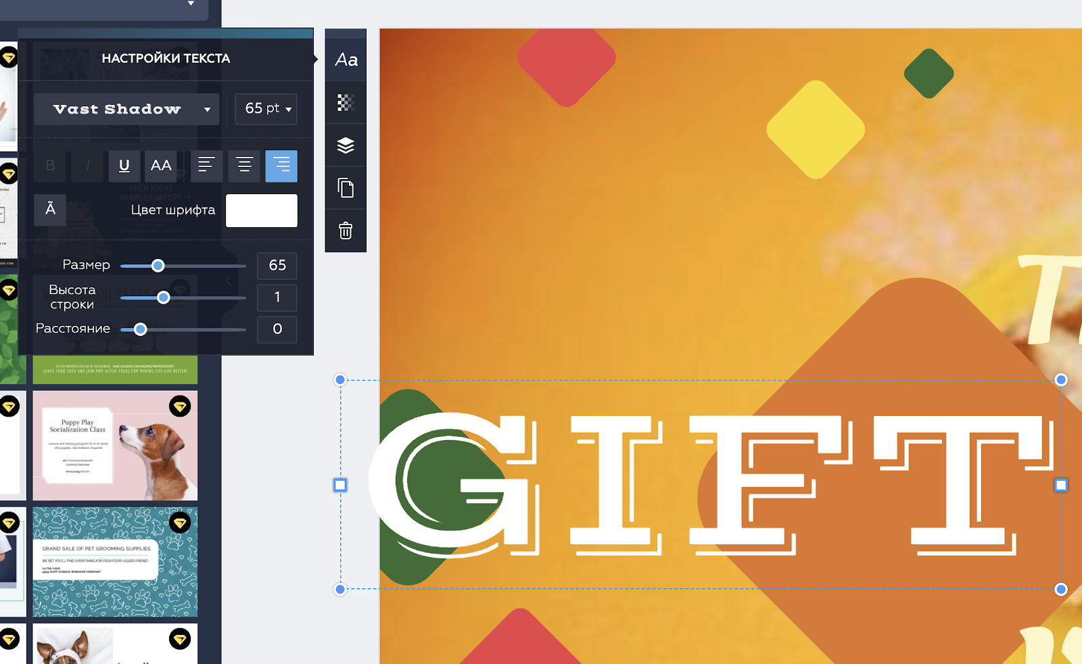Open the Цвет шрифта white color swatch
Image resolution: width=1082 pixels, height=664 pixels.
tap(262, 210)
